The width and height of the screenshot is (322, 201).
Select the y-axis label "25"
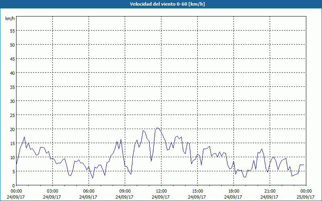(x=12, y=115)
